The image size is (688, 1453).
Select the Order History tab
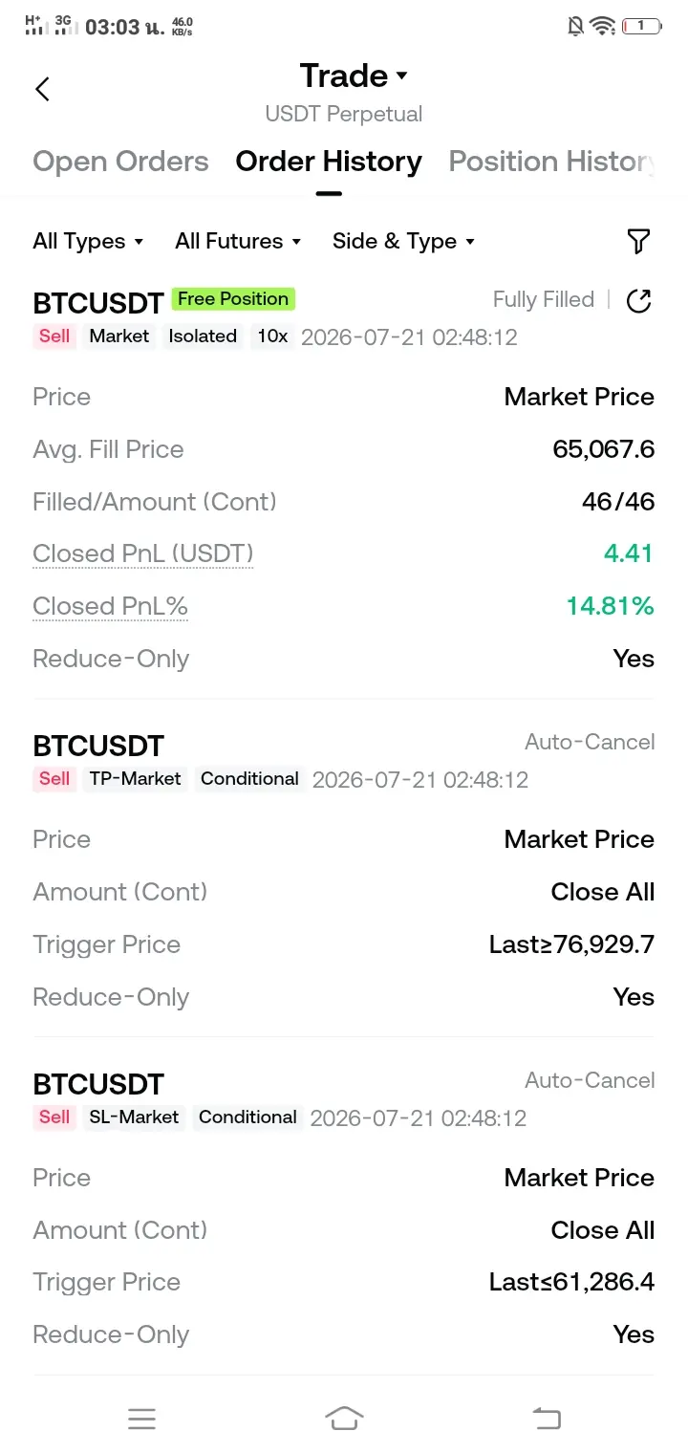[329, 162]
